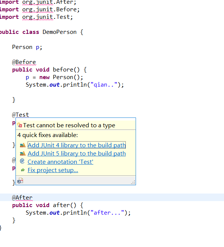Click the underlined @After annotation
The width and height of the screenshot is (224, 247).
tap(22, 198)
